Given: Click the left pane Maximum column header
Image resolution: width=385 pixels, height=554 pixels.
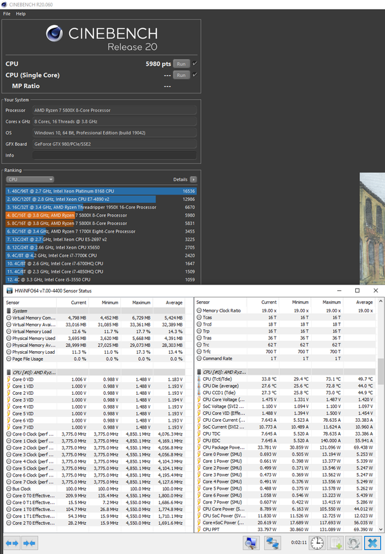Looking at the screenshot, I should (136, 303).
